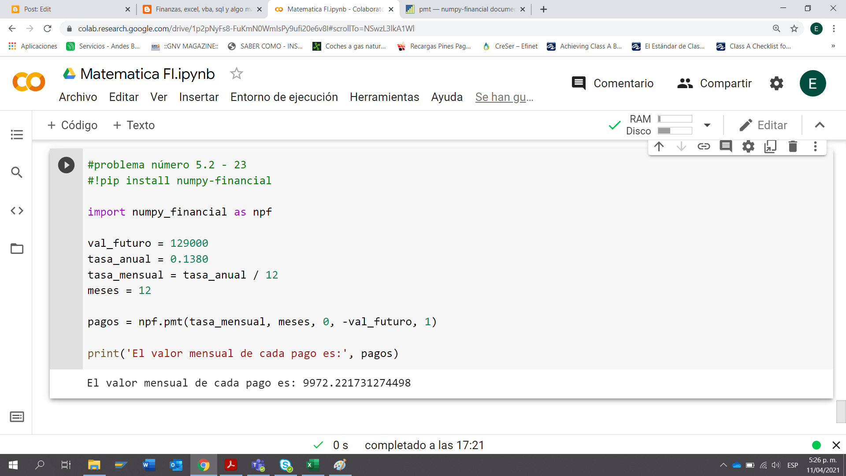Screen dimensions: 846x476
Task: Open search within the notebook
Action: (x=17, y=173)
